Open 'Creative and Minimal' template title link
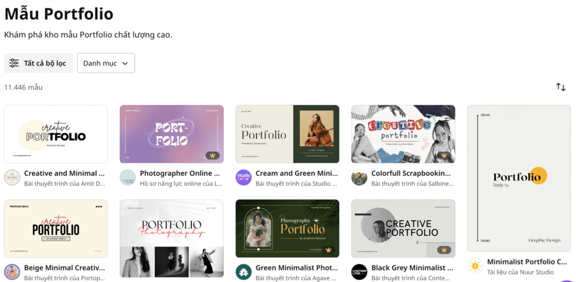Image resolution: width=576 pixels, height=282 pixels. coord(64,173)
